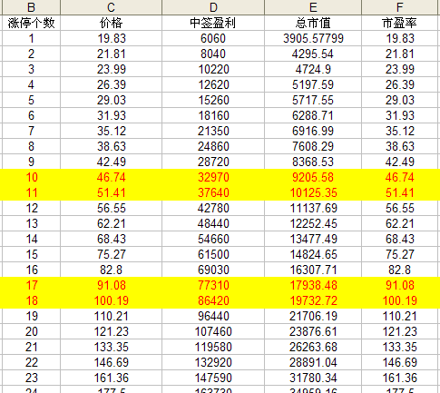Click highlighted cell 77310
The width and height of the screenshot is (440, 393).
point(213,285)
